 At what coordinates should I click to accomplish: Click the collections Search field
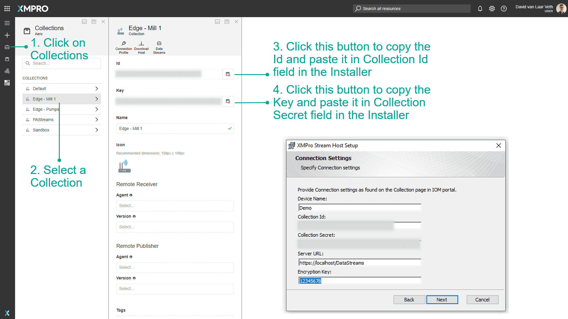pos(62,63)
